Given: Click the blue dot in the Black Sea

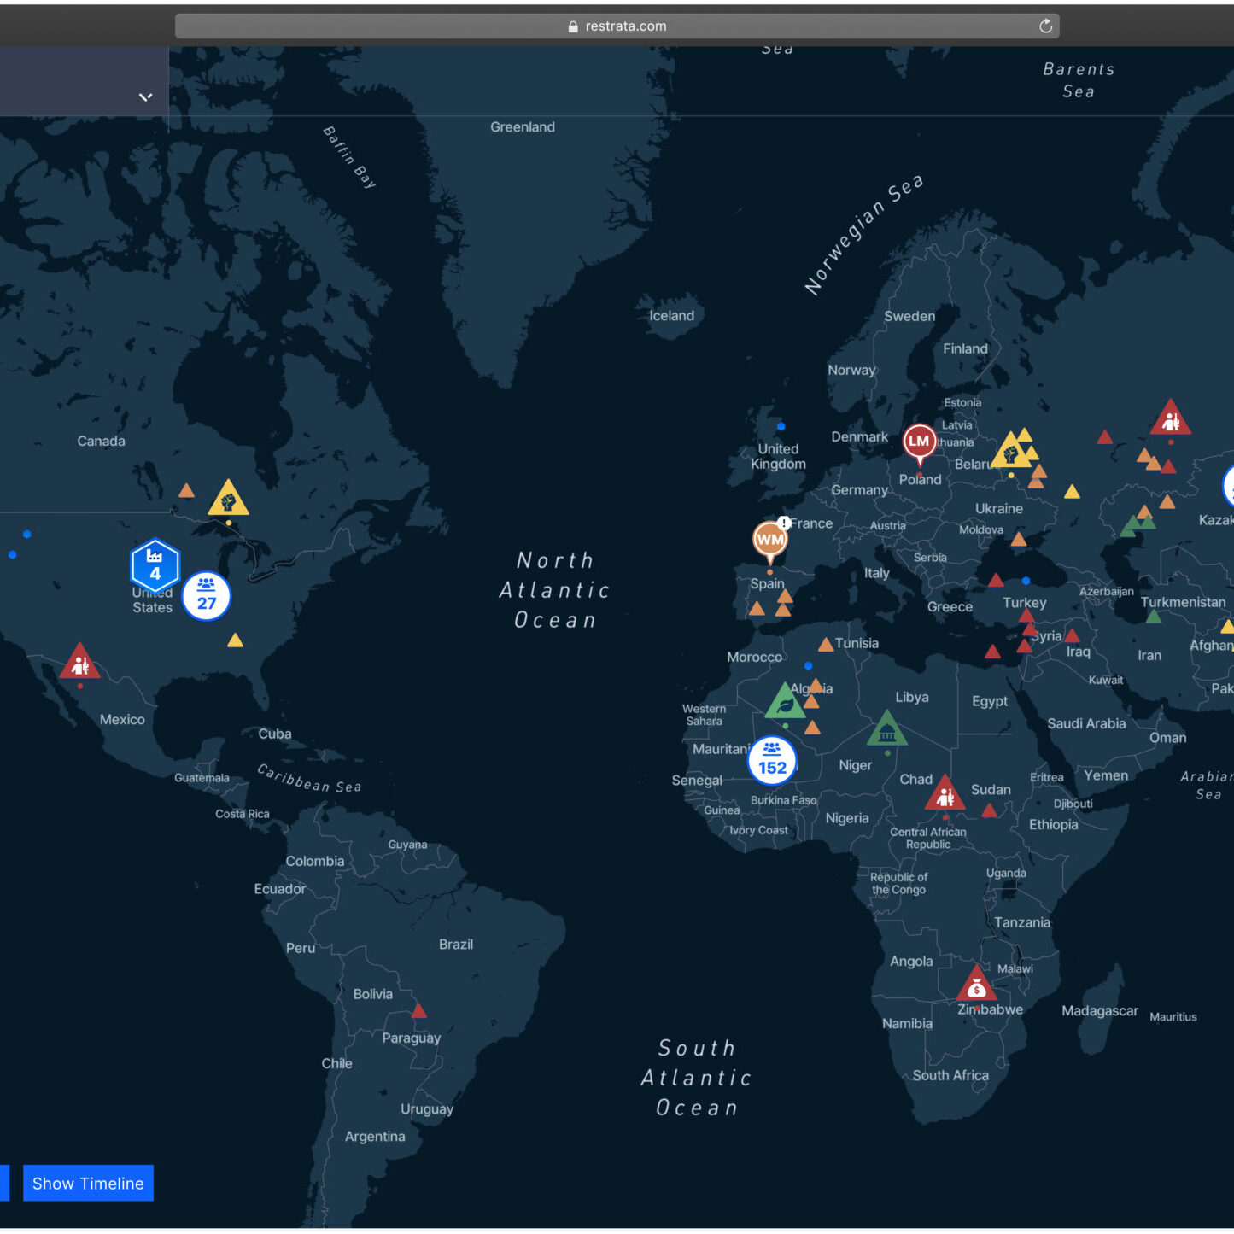Looking at the screenshot, I should point(1026,581).
